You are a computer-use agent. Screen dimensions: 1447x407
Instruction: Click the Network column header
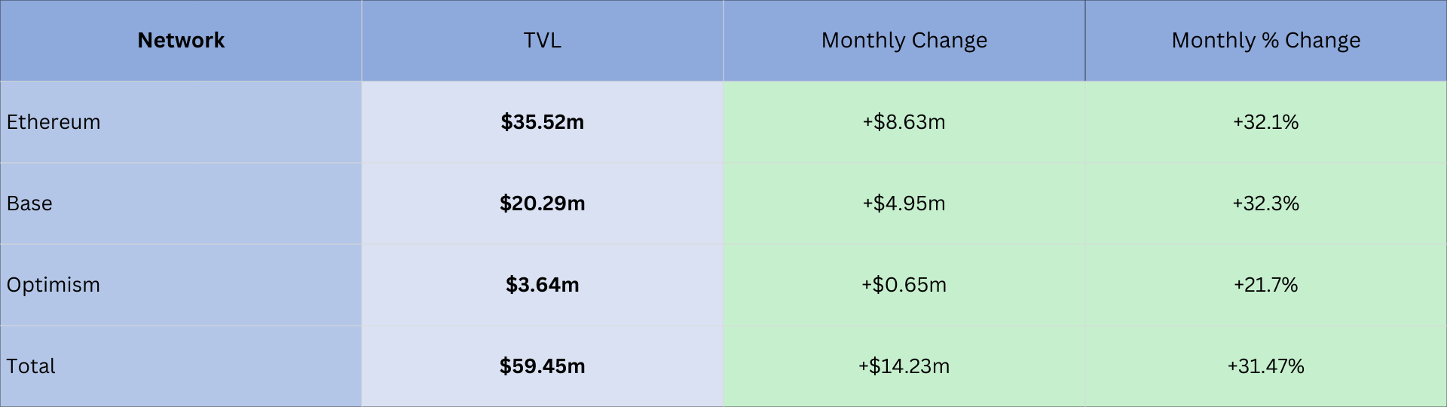181,41
